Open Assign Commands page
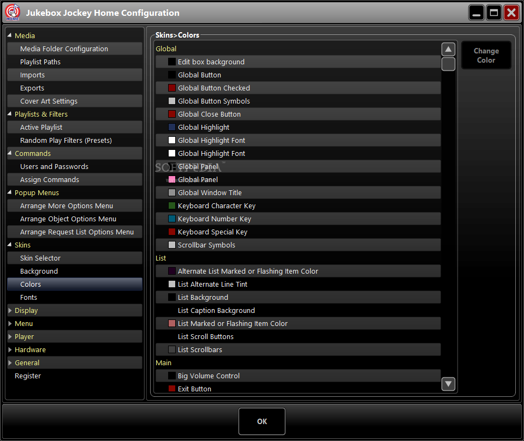This screenshot has height=441, width=524. coord(75,179)
